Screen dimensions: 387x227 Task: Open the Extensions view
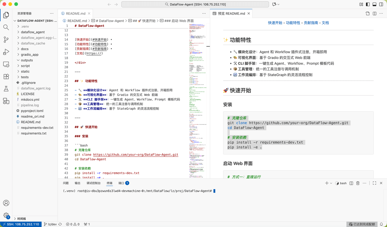tap(6, 76)
